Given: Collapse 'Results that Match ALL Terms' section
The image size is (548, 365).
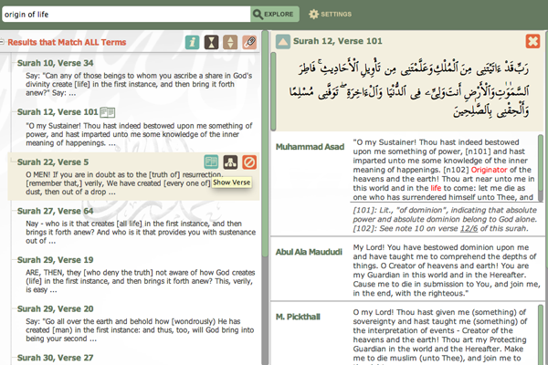Looking at the screenshot, I should pos(2,42).
